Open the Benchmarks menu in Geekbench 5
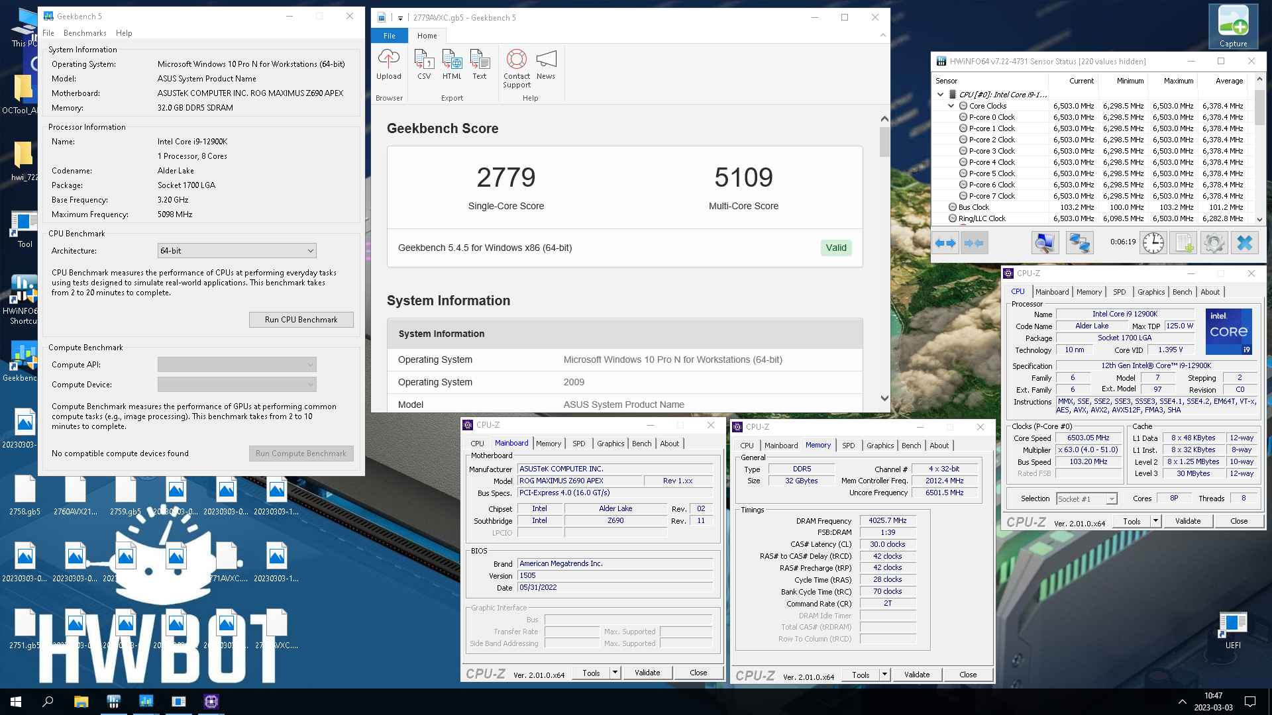Viewport: 1272px width, 715px height. [85, 33]
